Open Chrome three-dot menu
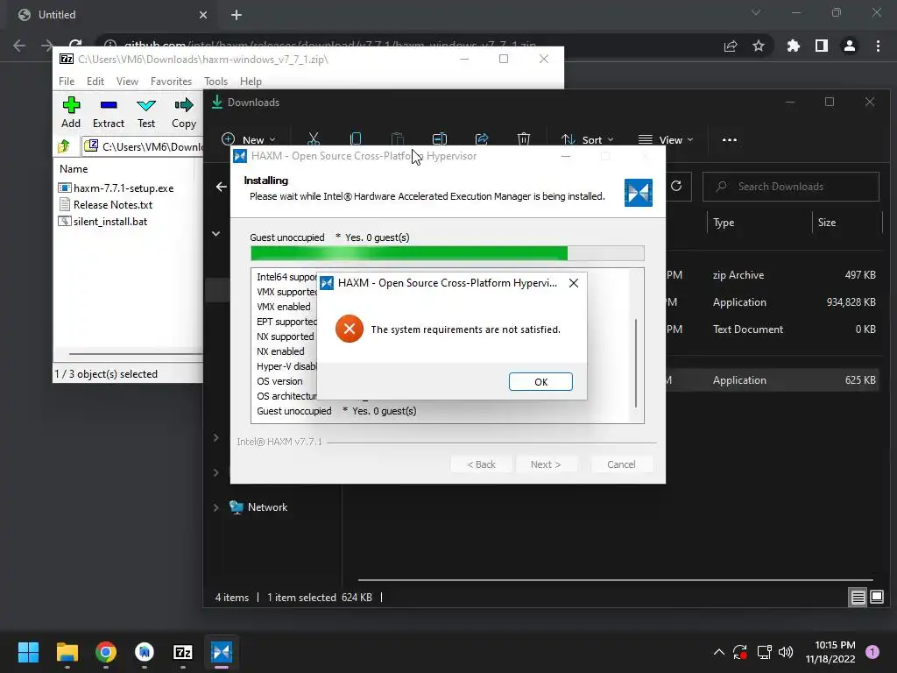 pyautogui.click(x=878, y=46)
